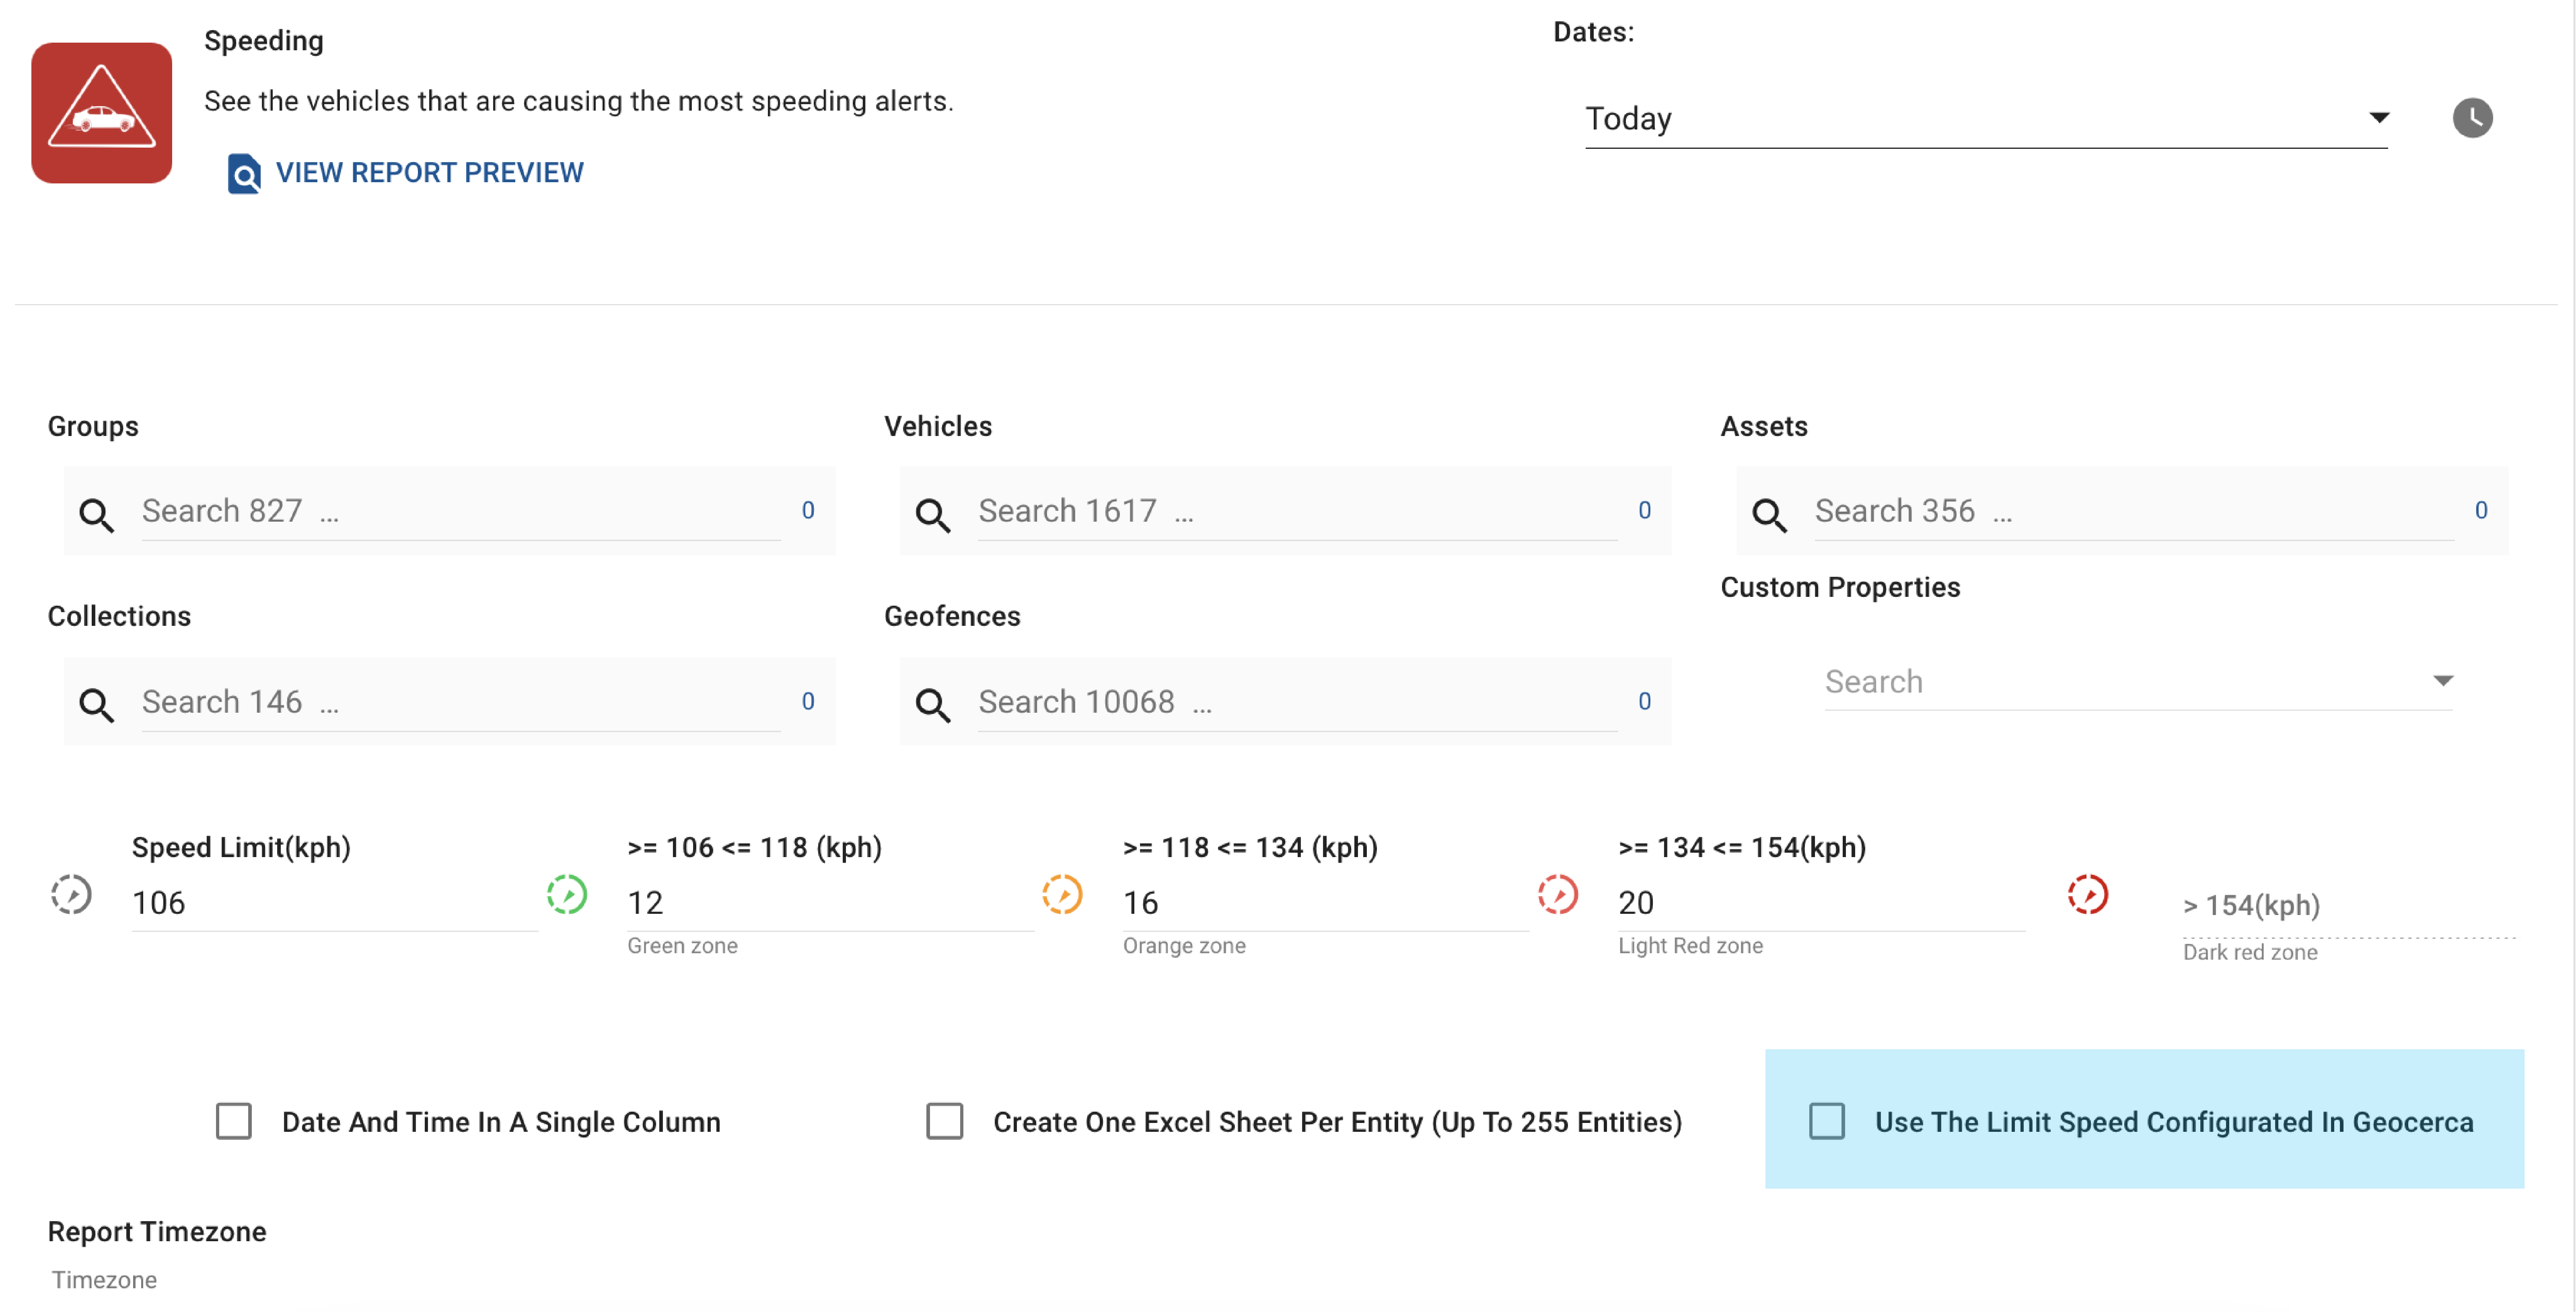Select the light red speedometer zone icon
The height and width of the screenshot is (1312, 2576).
(1557, 895)
